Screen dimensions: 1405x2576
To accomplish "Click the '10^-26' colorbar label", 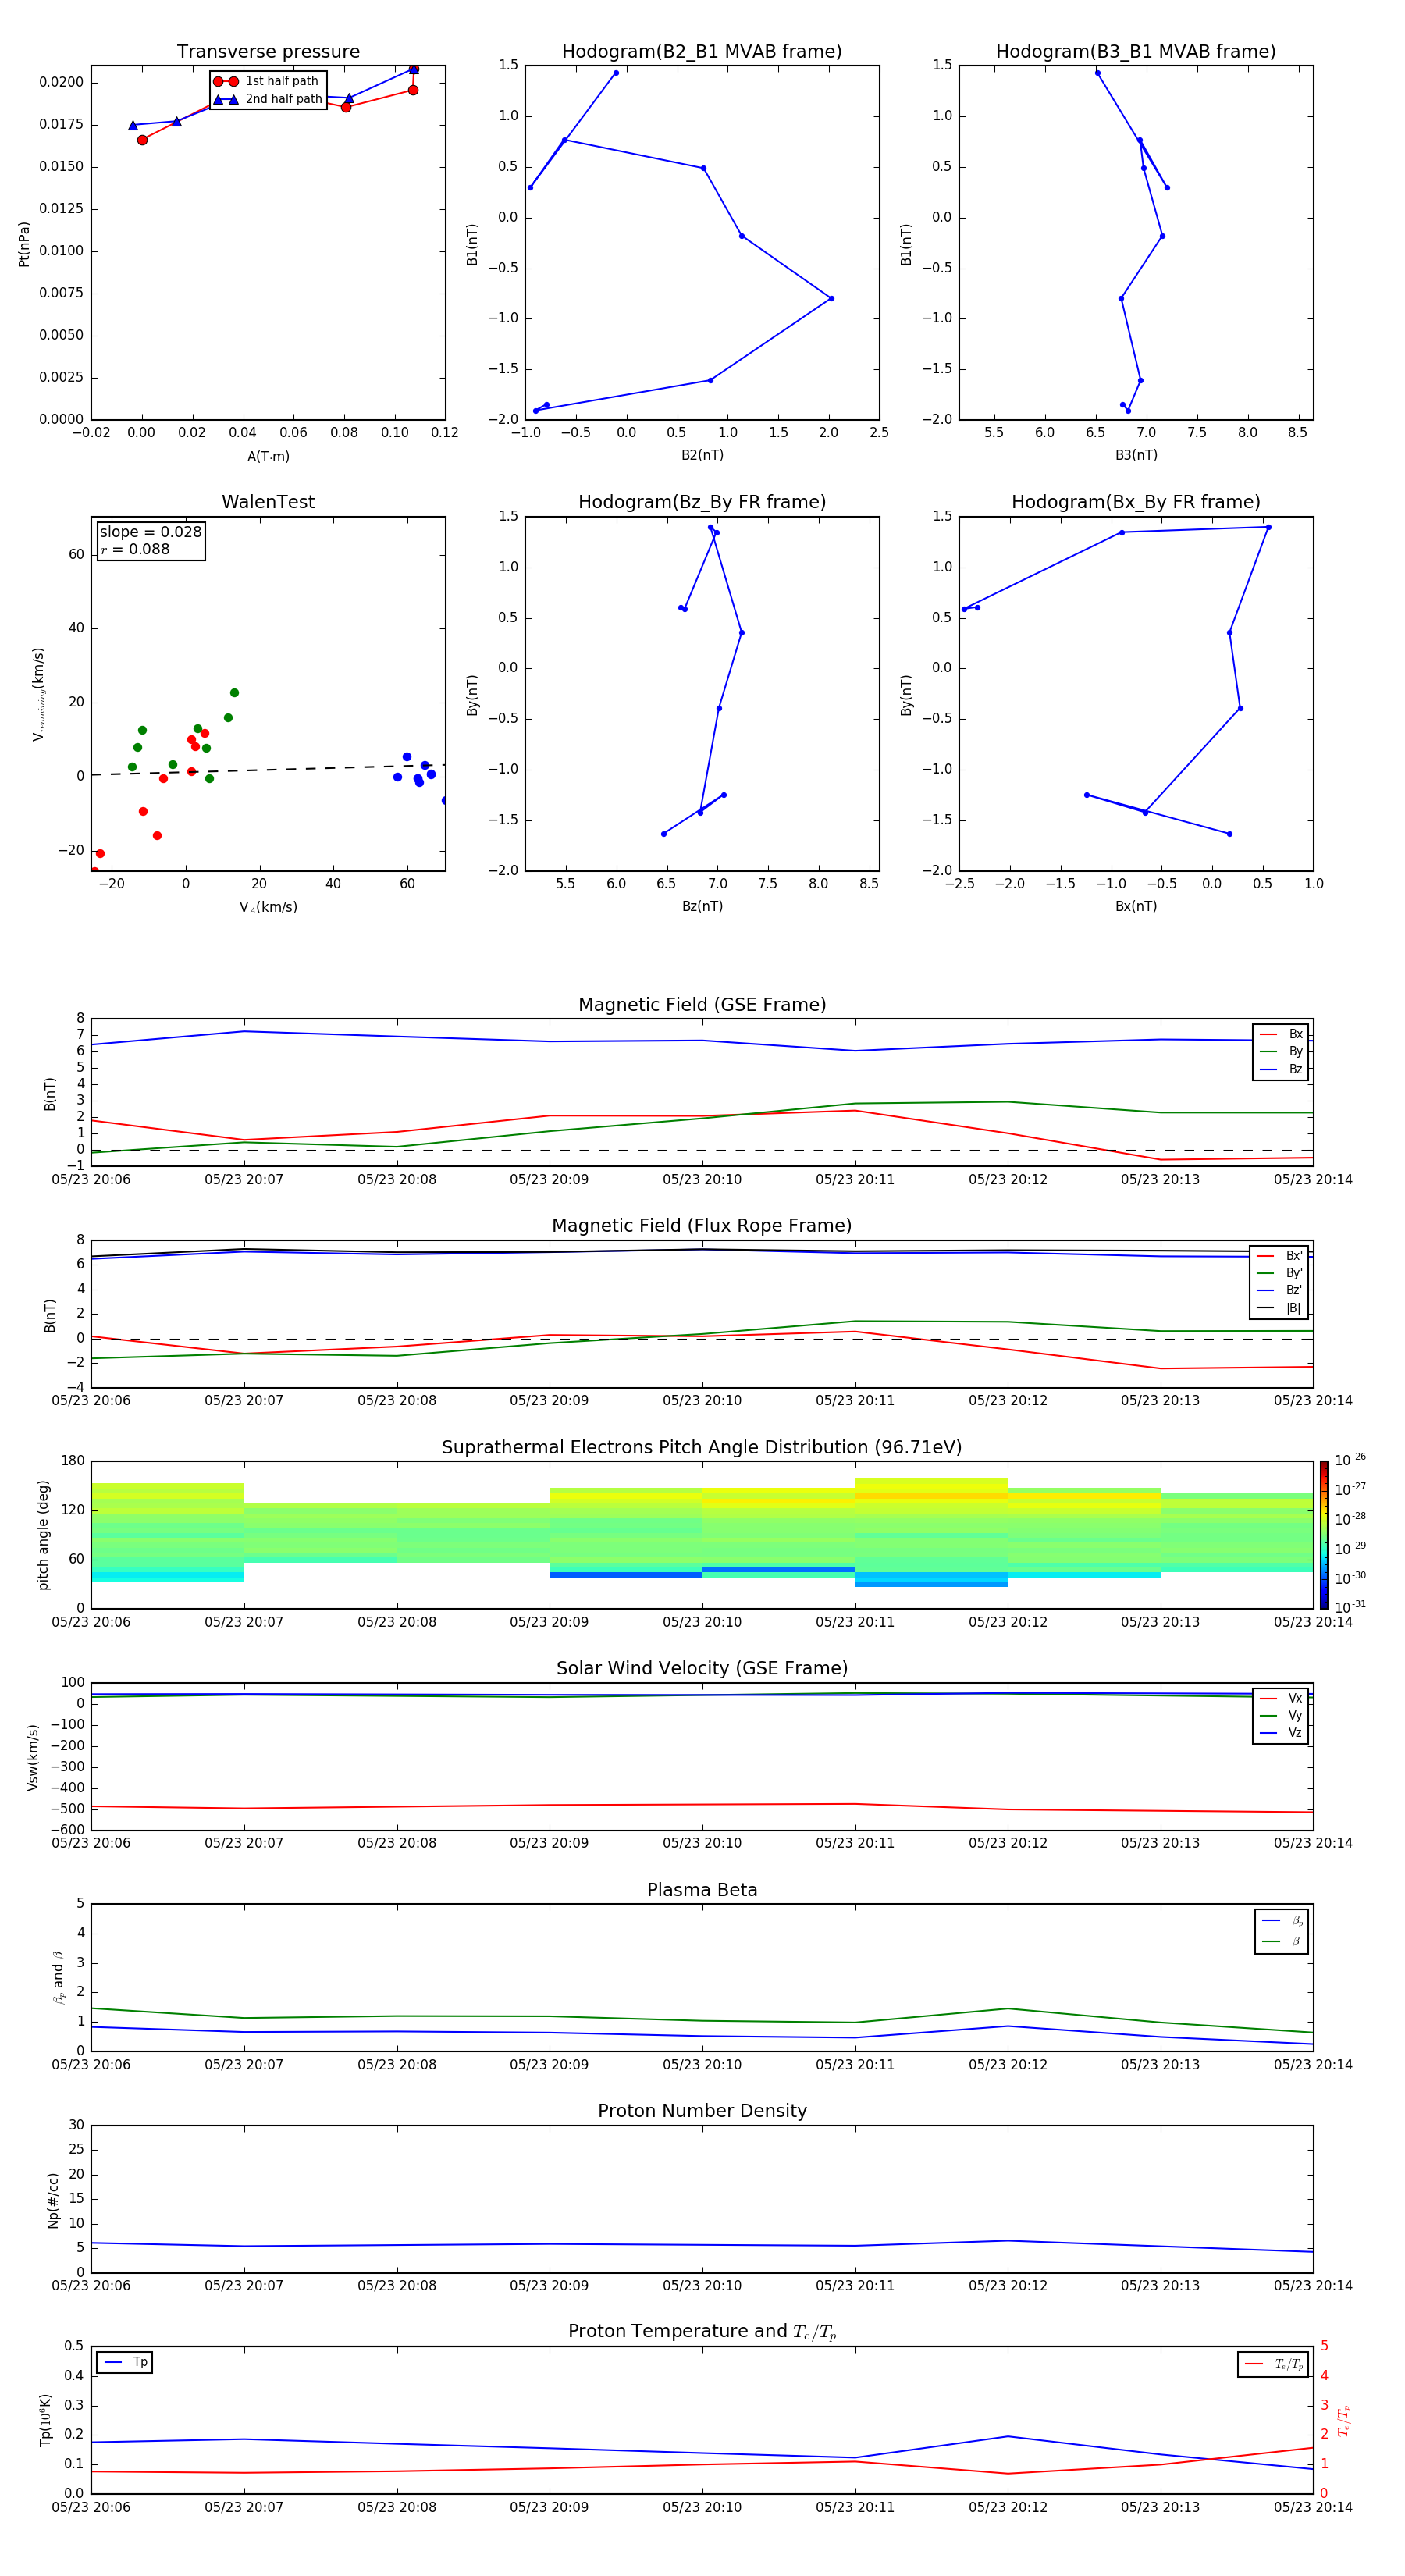I will click(1350, 1460).
